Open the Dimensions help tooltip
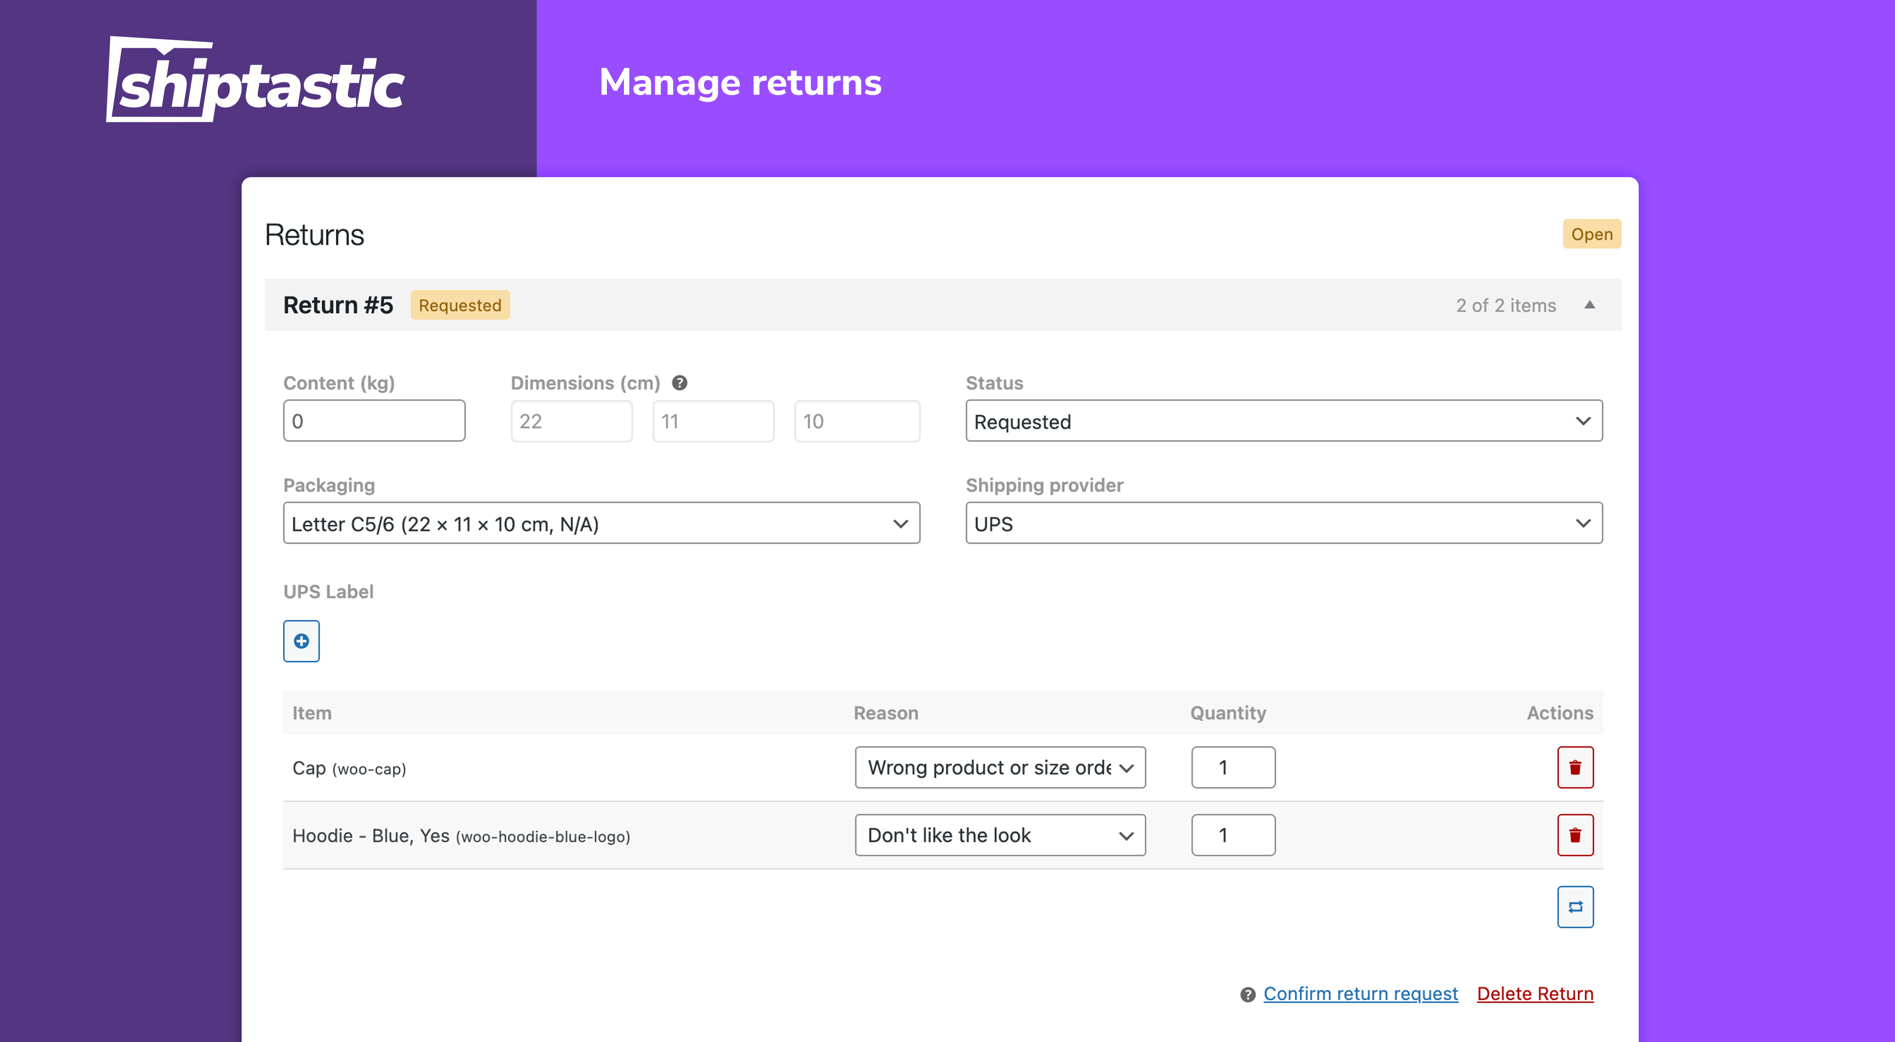Screen dimensions: 1895x1042 [x=680, y=382]
